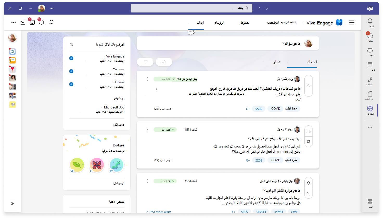Open the yellow community icon at the rail's bottom

12,105
